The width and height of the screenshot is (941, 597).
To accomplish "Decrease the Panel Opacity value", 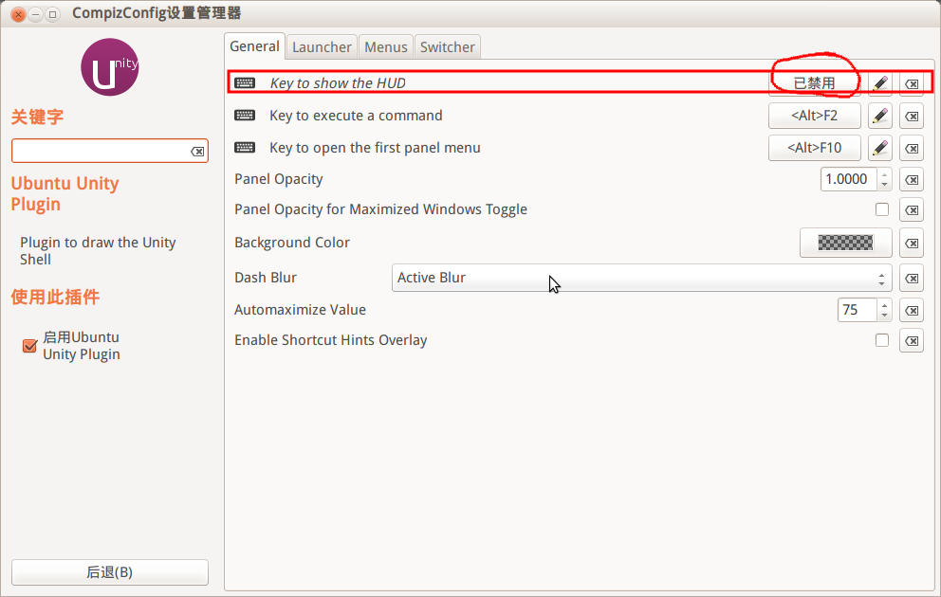I will point(884,184).
